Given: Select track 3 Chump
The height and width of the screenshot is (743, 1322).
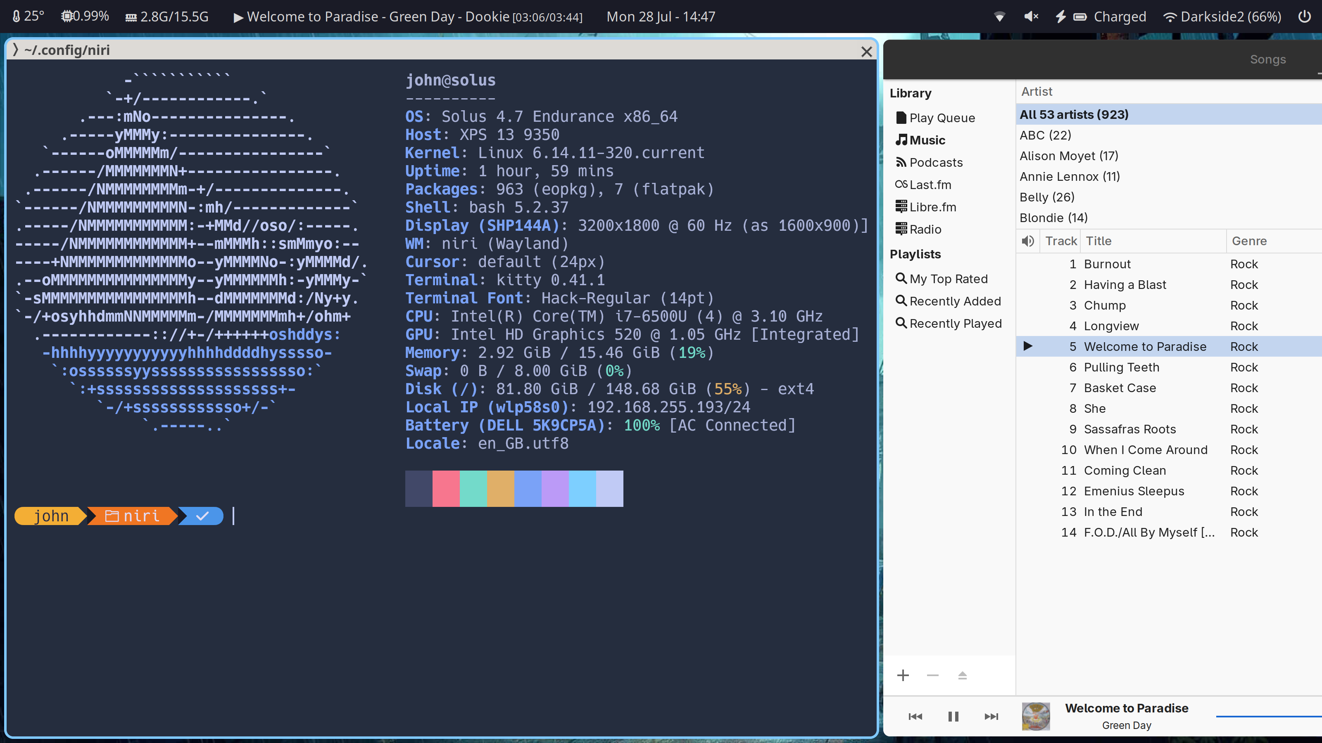Looking at the screenshot, I should click(x=1169, y=305).
